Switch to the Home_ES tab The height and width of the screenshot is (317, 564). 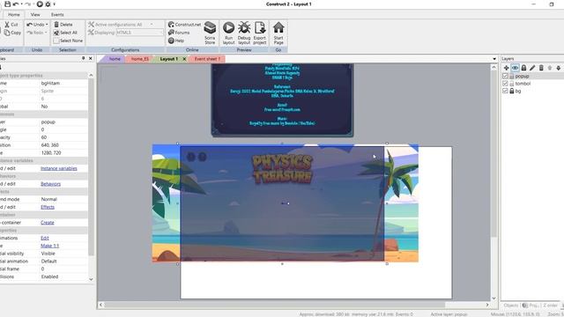pos(139,59)
